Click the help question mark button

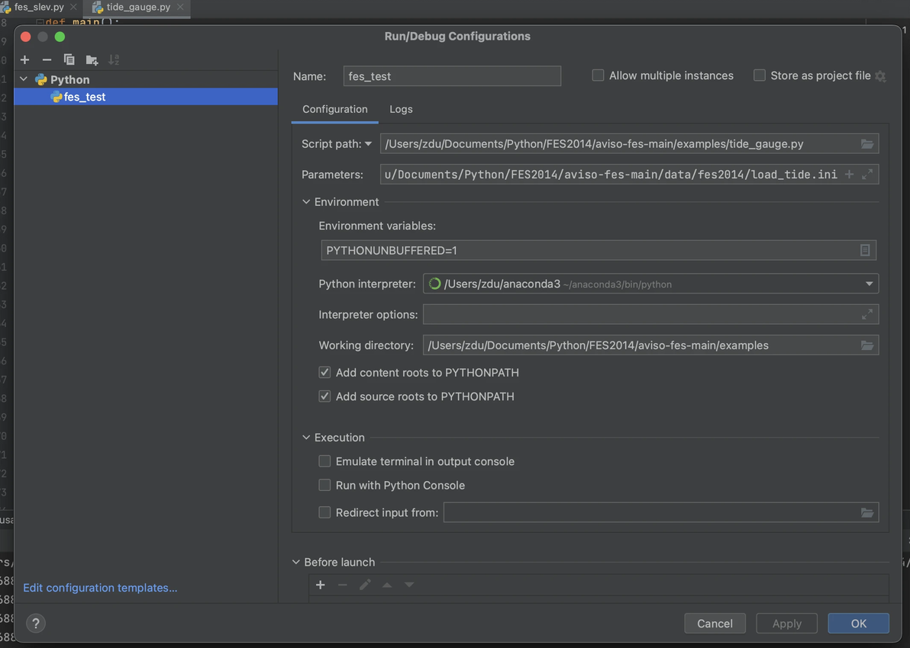35,623
